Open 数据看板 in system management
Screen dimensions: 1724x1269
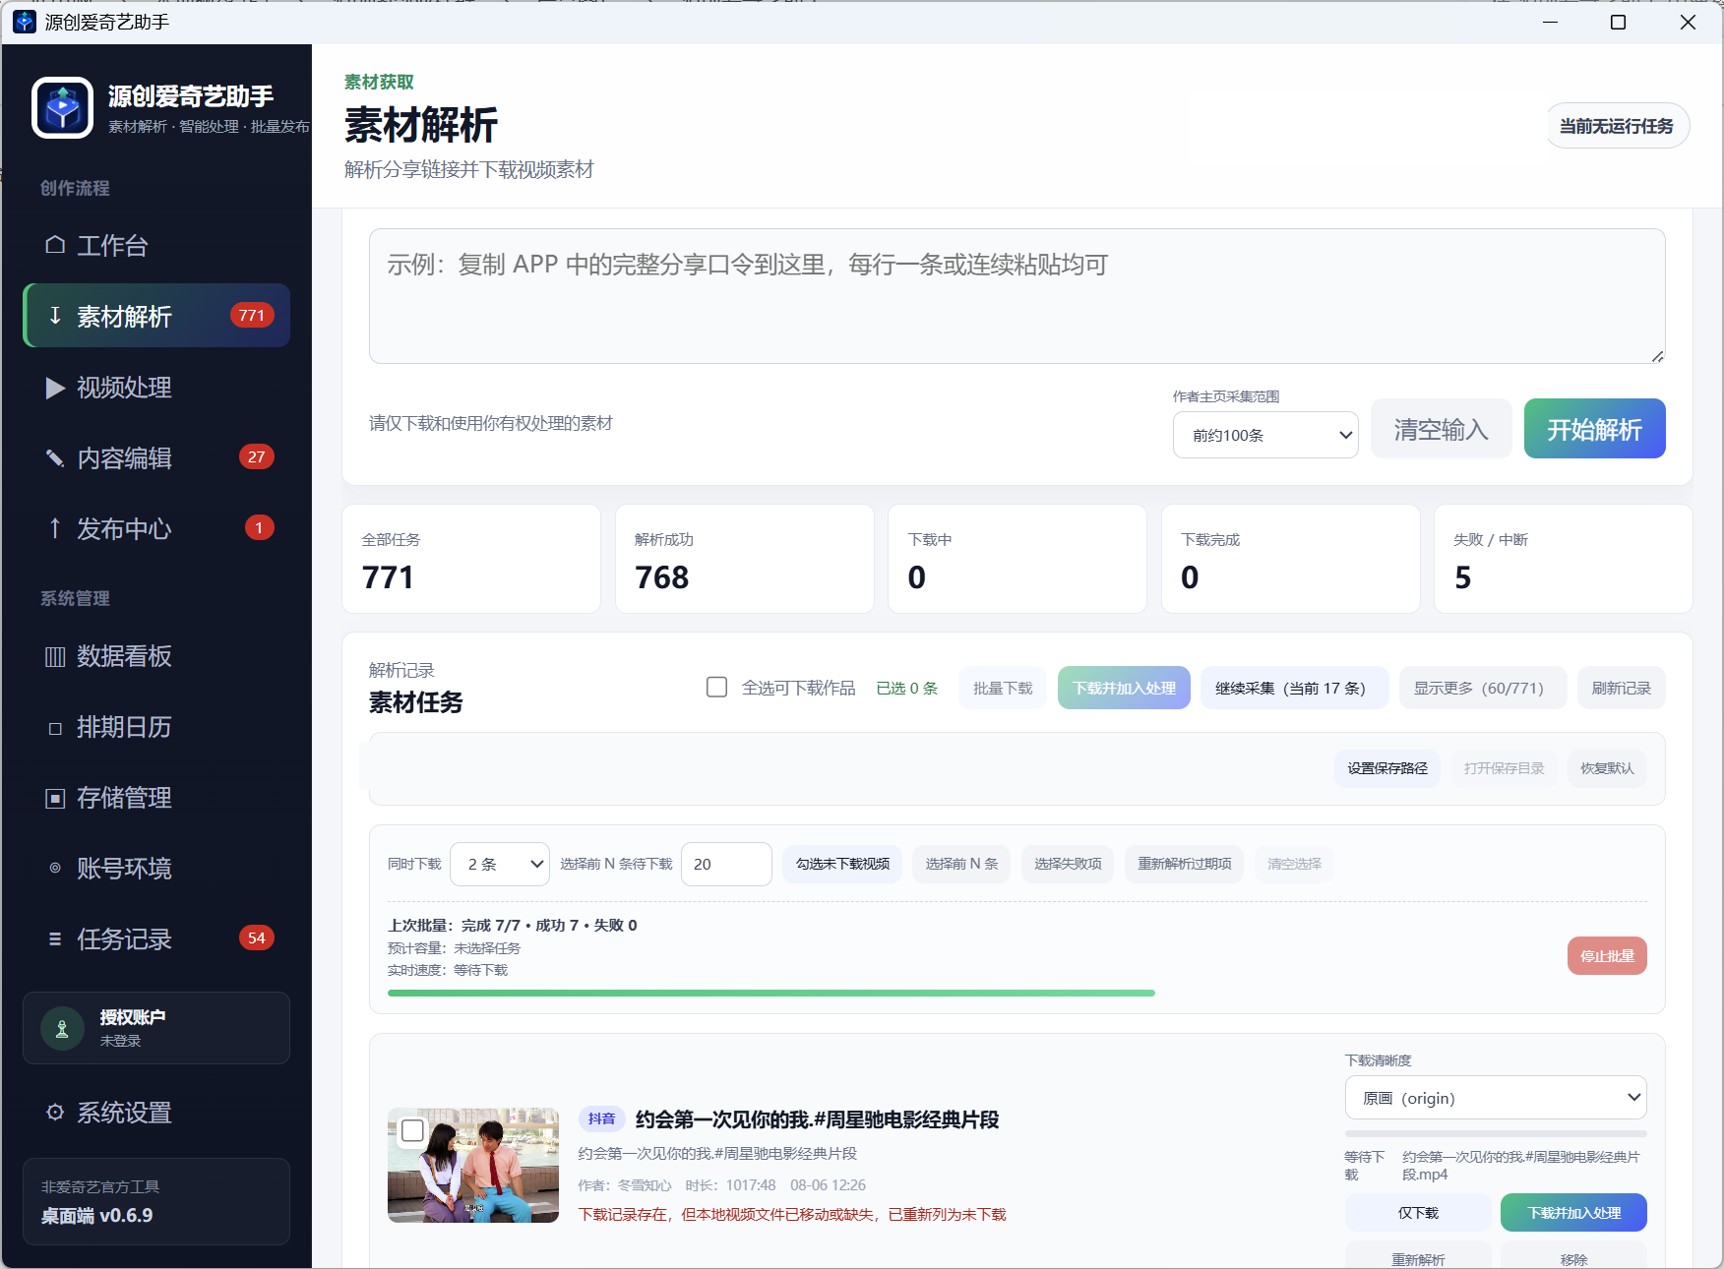click(156, 656)
